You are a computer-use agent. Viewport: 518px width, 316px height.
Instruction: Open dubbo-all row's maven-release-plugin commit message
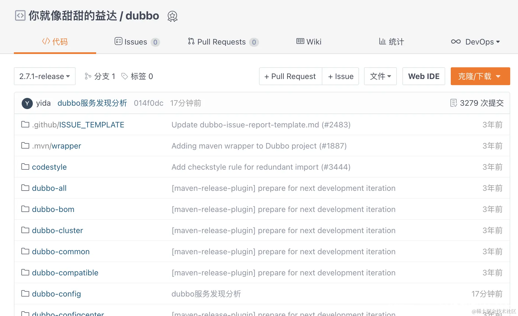pyautogui.click(x=283, y=188)
